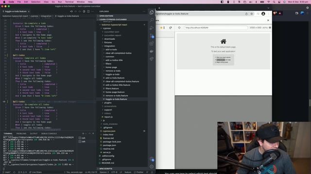The width and height of the screenshot is (311, 174).
Task: Click integration in the breadcrumb path
Action: (46, 16)
